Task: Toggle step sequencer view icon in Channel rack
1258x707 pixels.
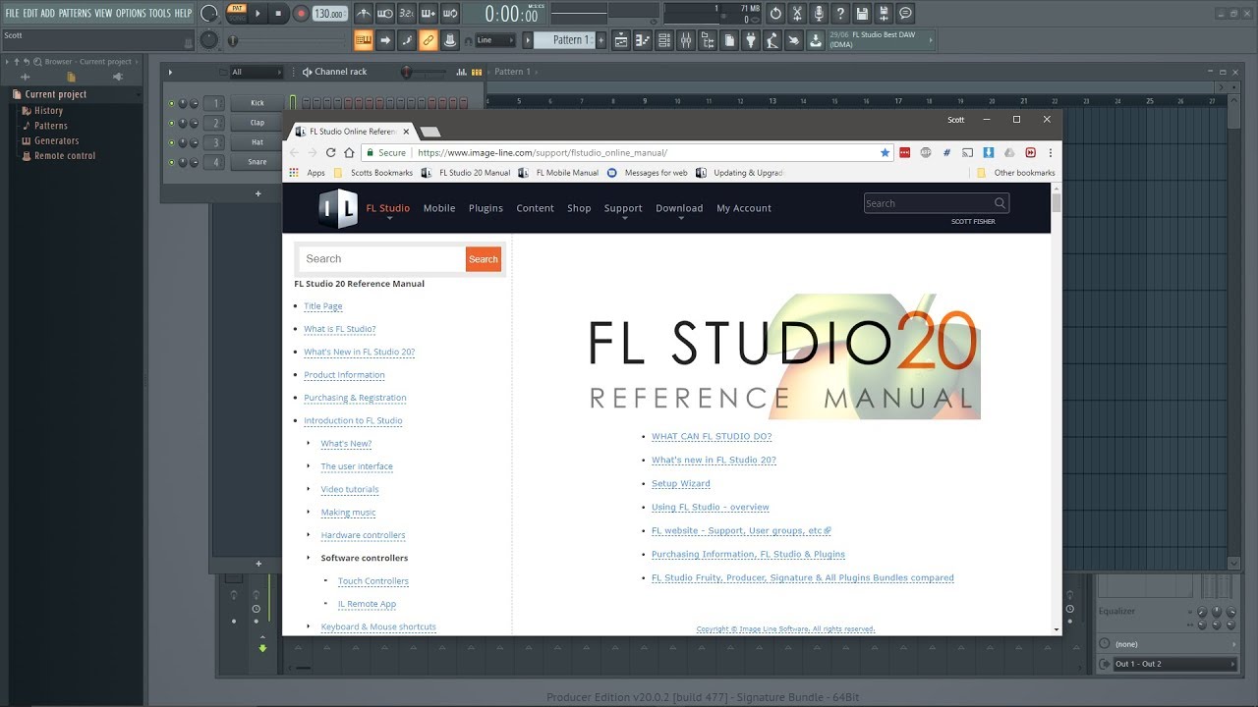Action: (x=477, y=72)
